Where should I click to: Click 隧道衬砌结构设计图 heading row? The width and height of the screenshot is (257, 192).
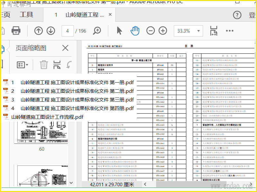click(137, 139)
